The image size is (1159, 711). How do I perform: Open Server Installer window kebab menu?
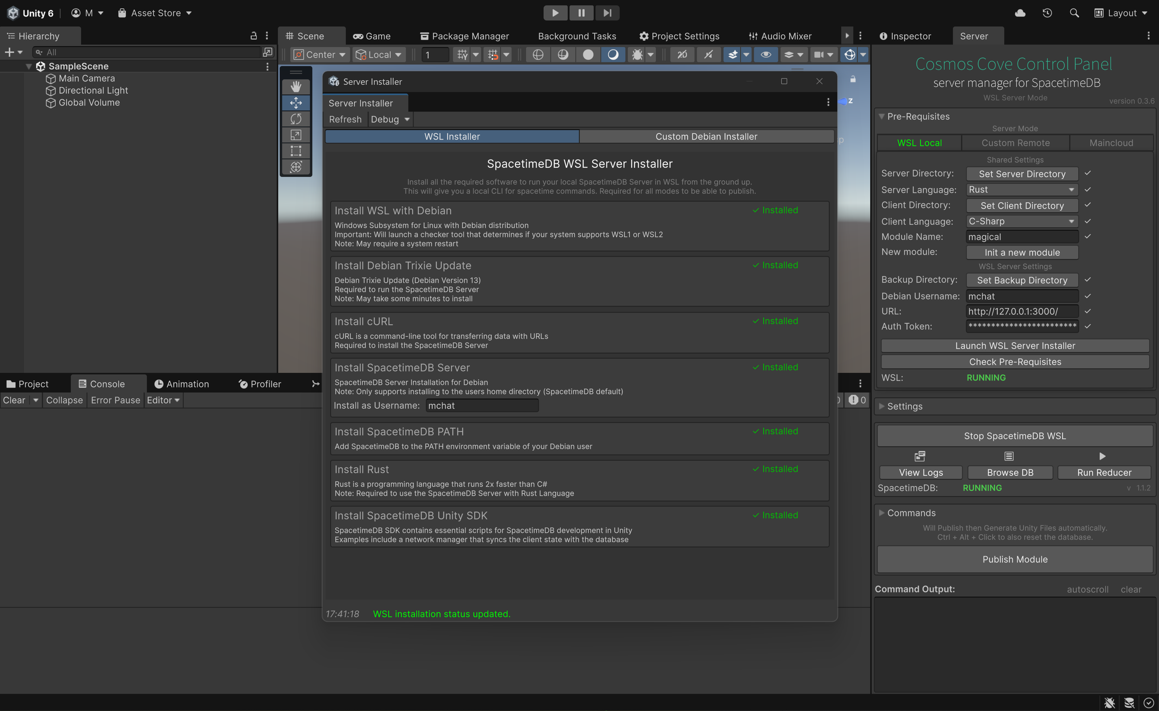click(x=828, y=102)
